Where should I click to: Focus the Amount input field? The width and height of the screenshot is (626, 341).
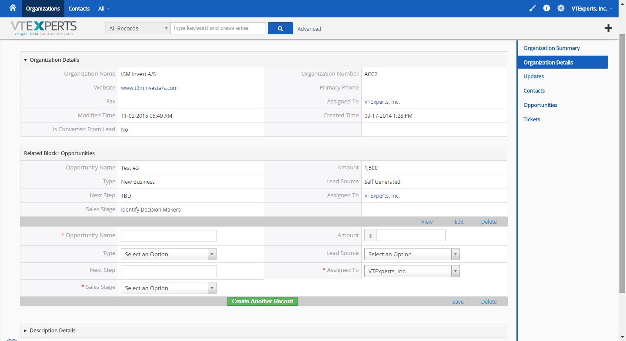click(x=411, y=235)
